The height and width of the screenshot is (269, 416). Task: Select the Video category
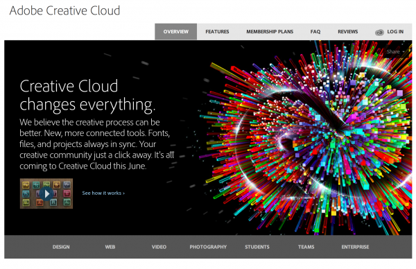coord(159,247)
